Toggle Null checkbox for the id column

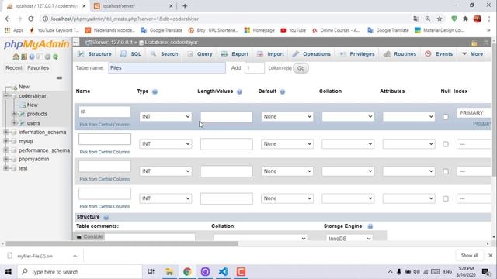pos(446,117)
